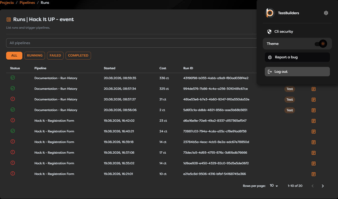Open Cli security menu entry
The width and height of the screenshot is (338, 199).
pos(297,32)
